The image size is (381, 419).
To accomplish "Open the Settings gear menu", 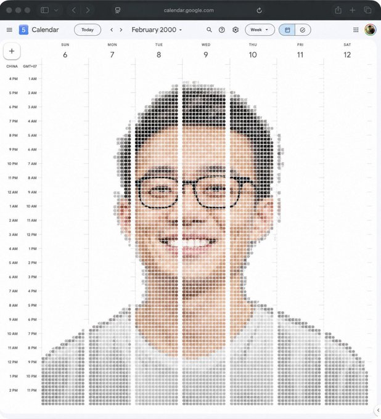I will coord(236,30).
